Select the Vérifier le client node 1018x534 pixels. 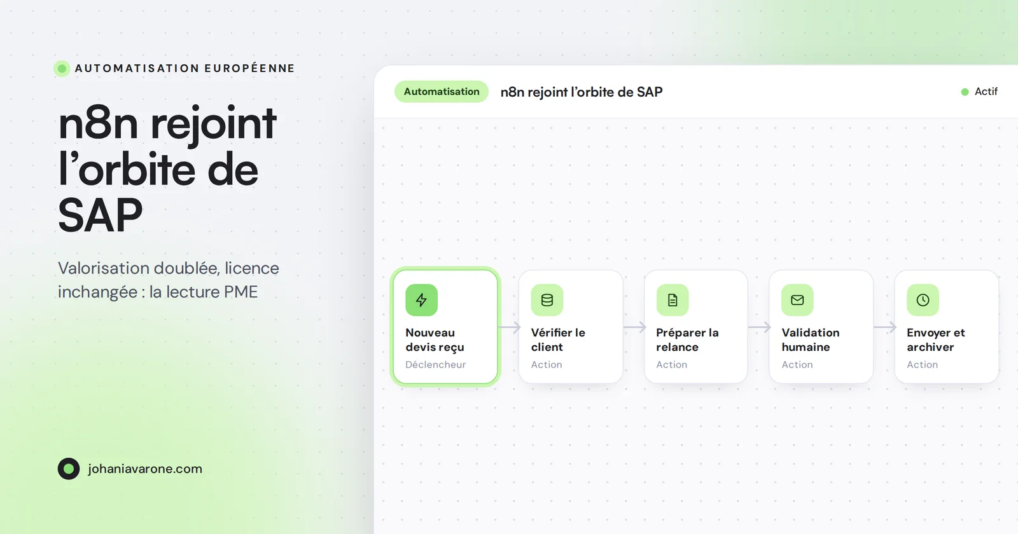click(x=571, y=327)
